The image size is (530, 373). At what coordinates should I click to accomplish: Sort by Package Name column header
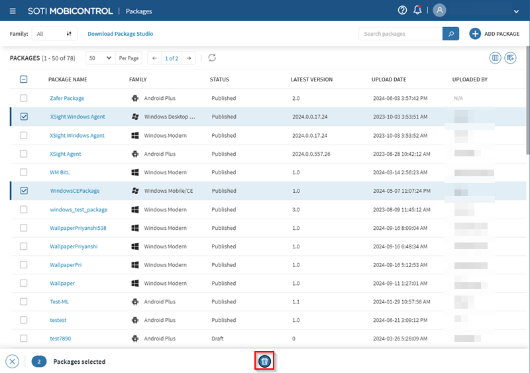click(68, 80)
